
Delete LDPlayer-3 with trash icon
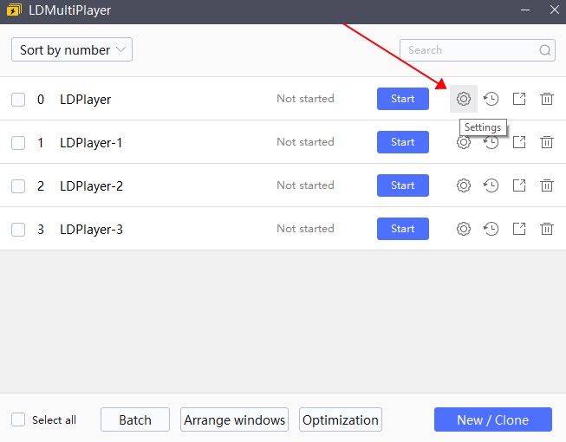coord(547,229)
